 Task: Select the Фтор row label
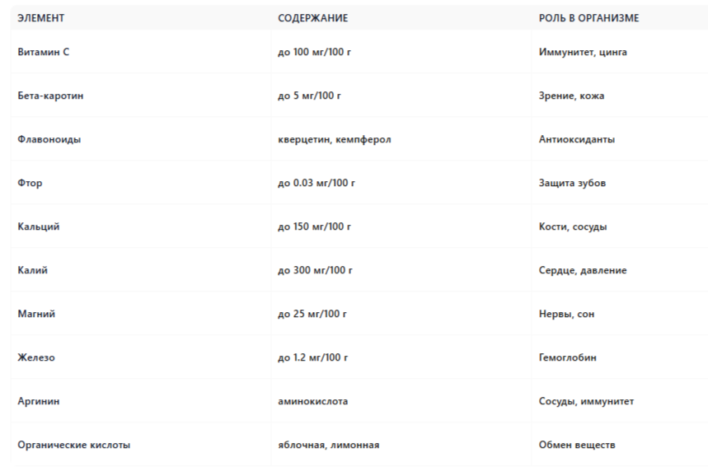[30, 183]
